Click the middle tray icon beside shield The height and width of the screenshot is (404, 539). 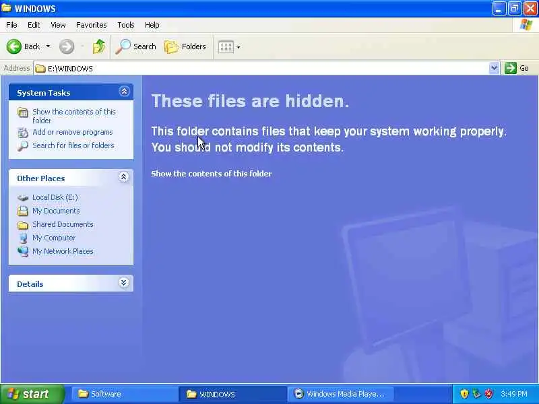coord(476,394)
